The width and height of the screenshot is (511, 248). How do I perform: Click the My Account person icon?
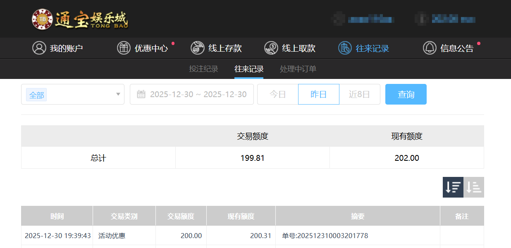click(39, 48)
